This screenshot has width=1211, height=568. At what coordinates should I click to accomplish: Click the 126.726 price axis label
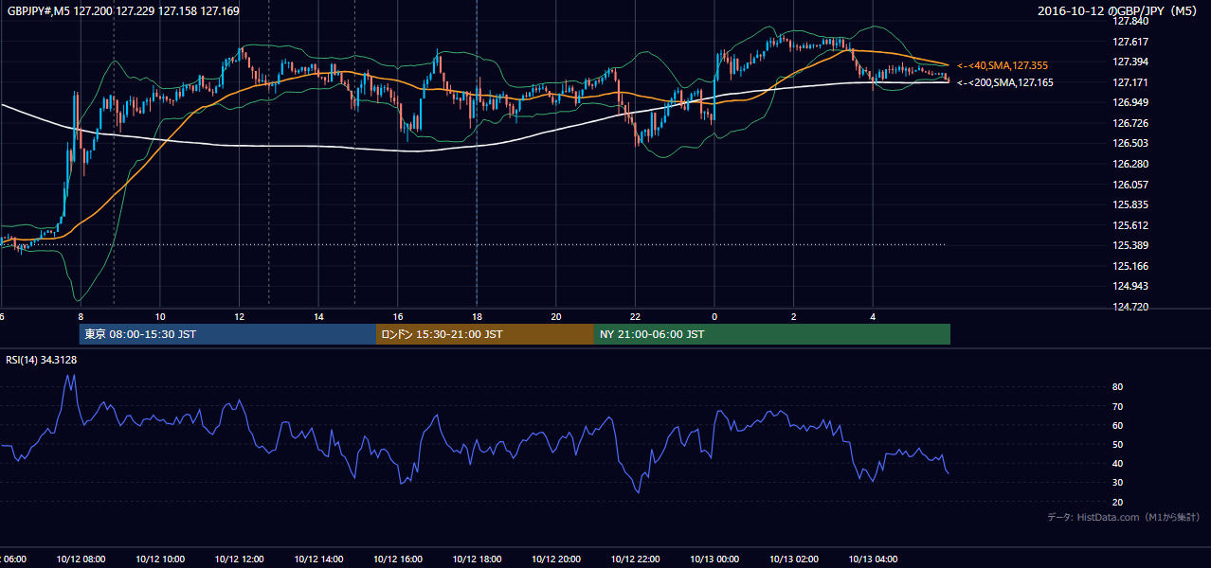tap(1130, 123)
